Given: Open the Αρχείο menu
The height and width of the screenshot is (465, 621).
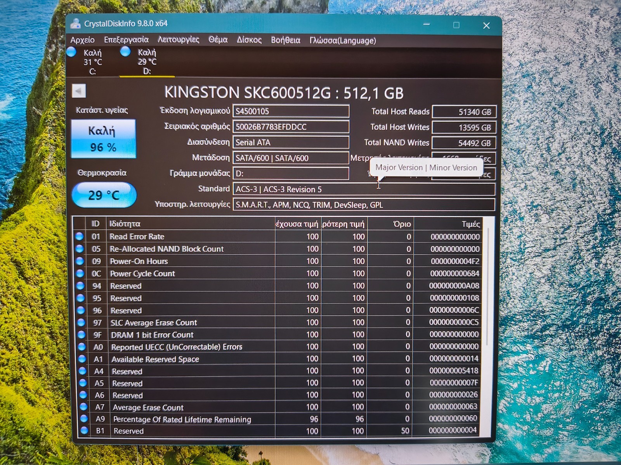Looking at the screenshot, I should point(82,40).
